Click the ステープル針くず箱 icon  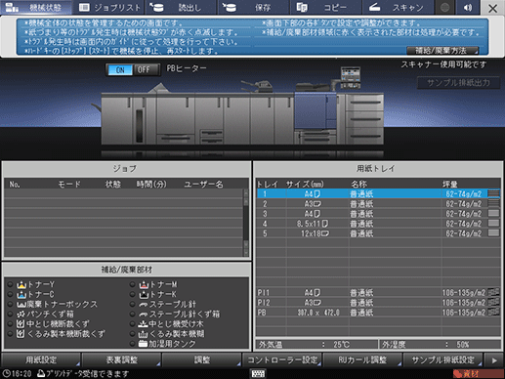click(x=144, y=315)
